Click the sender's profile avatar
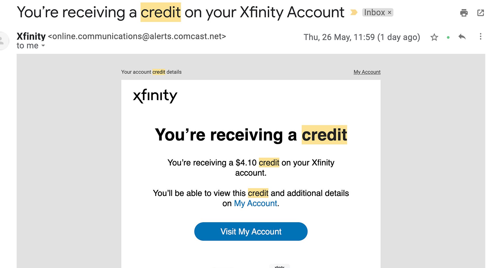This screenshot has width=486, height=268. pyautogui.click(x=3, y=40)
